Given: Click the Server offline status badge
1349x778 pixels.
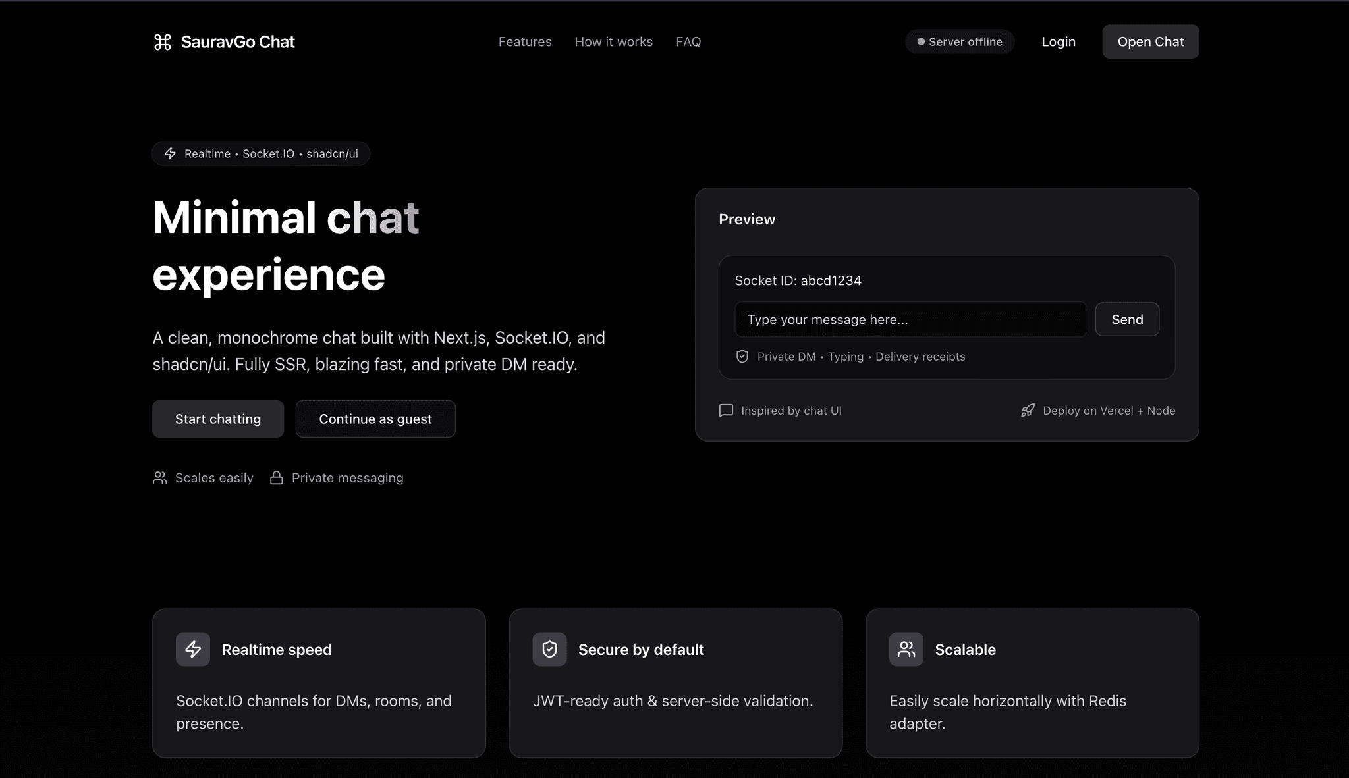Looking at the screenshot, I should [960, 41].
